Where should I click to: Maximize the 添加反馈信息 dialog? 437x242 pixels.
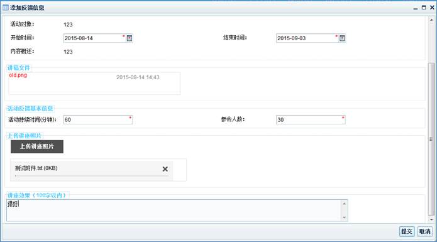424,8
